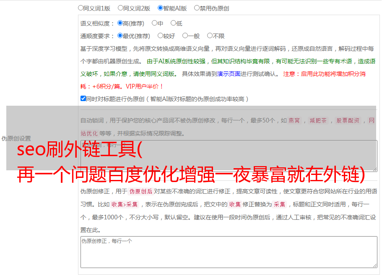This screenshot has width=382, height=276.
Task: Set 语义相似度 to 中
Action: [154, 23]
